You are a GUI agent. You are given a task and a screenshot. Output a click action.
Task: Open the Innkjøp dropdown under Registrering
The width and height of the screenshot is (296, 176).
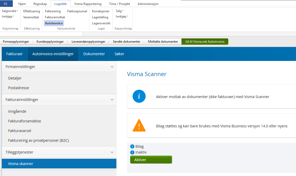click(8, 16)
